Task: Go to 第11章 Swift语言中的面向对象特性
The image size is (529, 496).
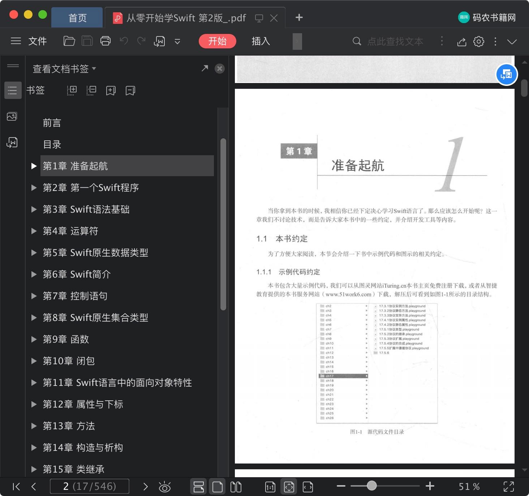Action: point(117,383)
